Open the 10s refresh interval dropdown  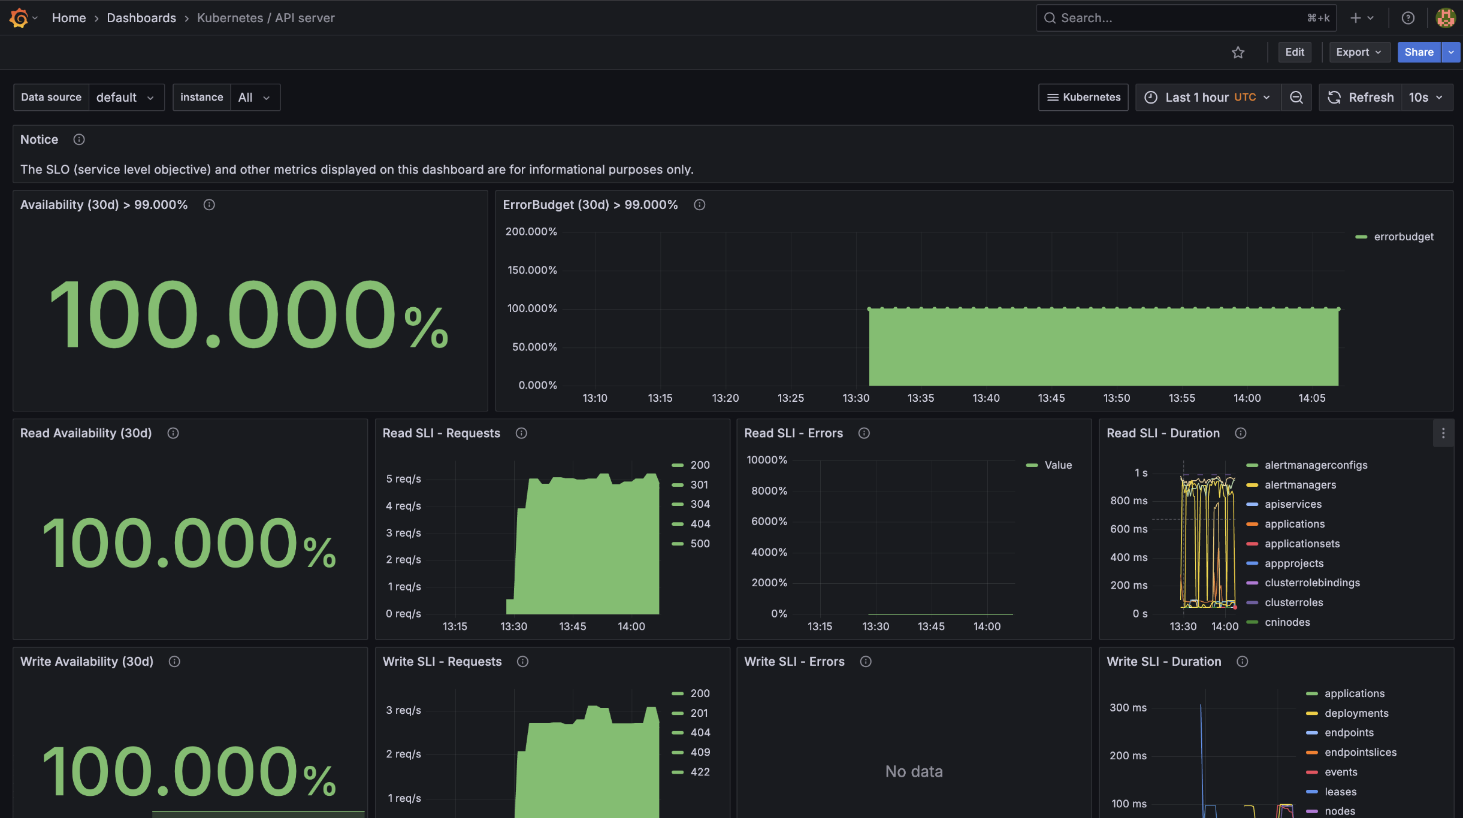point(1426,98)
